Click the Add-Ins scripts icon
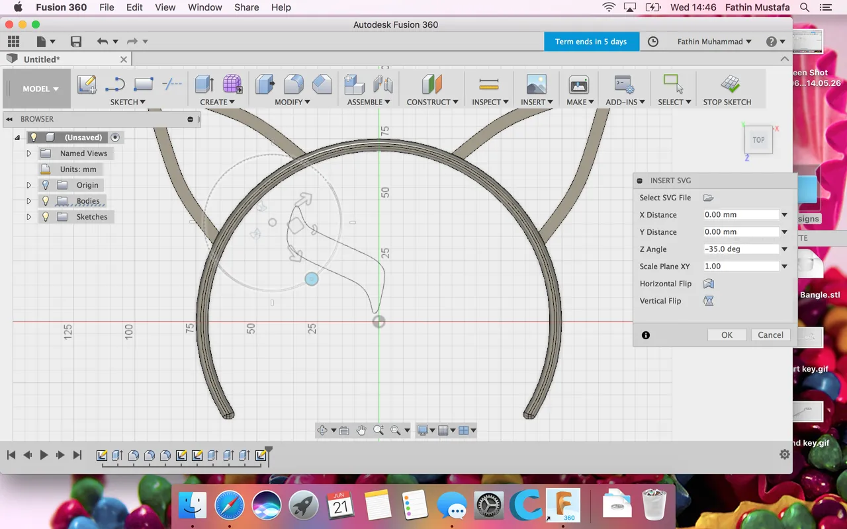Screen dimensions: 847x529 (625, 85)
